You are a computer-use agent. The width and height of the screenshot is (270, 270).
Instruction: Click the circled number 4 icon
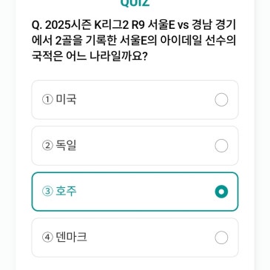(x=47, y=237)
